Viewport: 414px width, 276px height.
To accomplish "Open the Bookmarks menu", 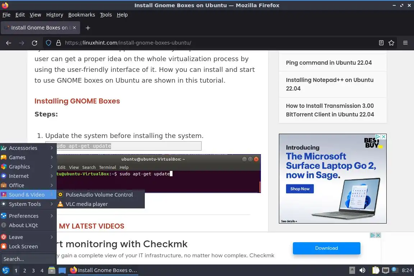I will pos(82,15).
